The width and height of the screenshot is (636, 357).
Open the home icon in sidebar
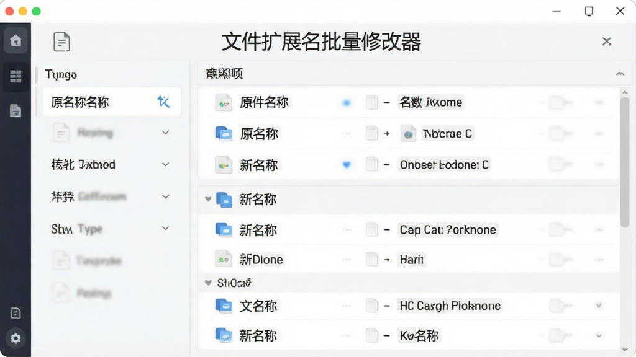pos(16,40)
